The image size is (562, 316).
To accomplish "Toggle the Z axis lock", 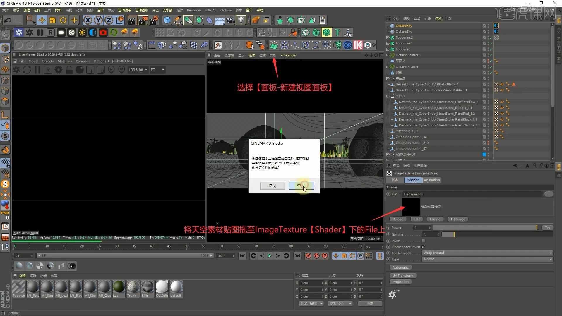I will [109, 20].
